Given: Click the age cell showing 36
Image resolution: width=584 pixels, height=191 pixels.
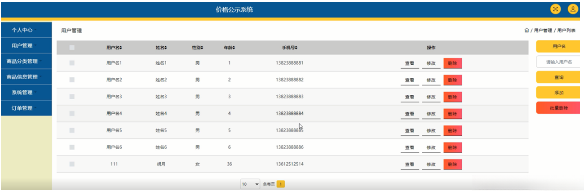Looking at the screenshot, I should [x=229, y=164].
